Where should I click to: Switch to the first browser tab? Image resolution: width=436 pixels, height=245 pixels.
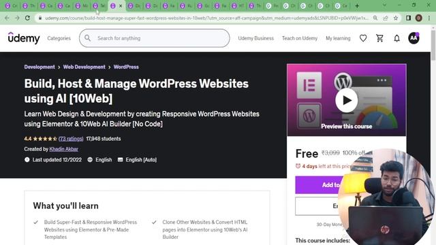point(11,6)
